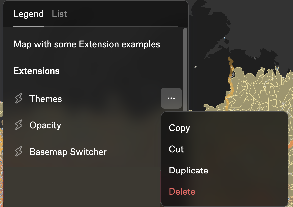Switch to the Legend tab

click(x=29, y=14)
